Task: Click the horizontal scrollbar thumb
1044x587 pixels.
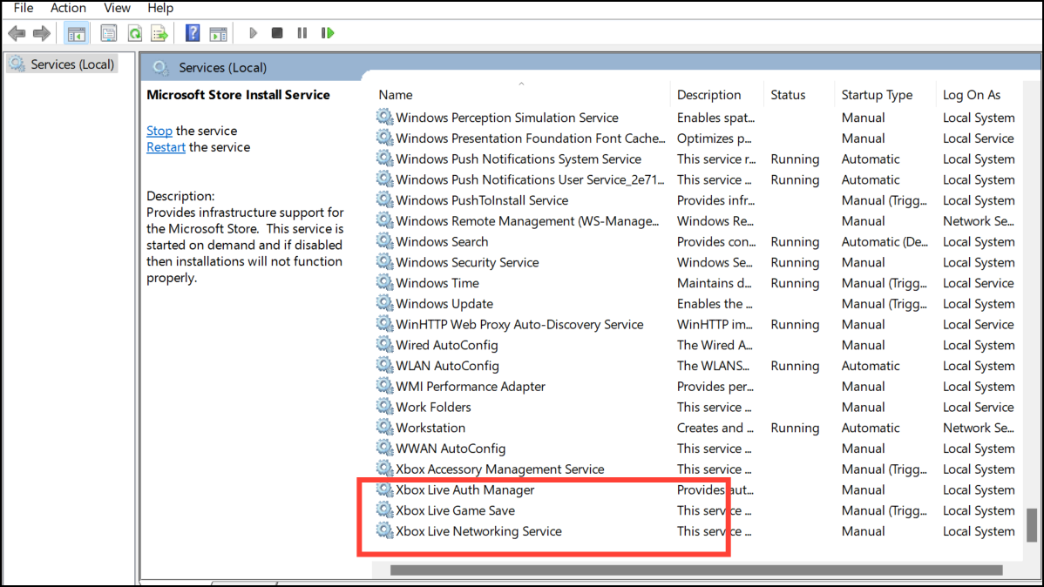Action: (x=696, y=570)
